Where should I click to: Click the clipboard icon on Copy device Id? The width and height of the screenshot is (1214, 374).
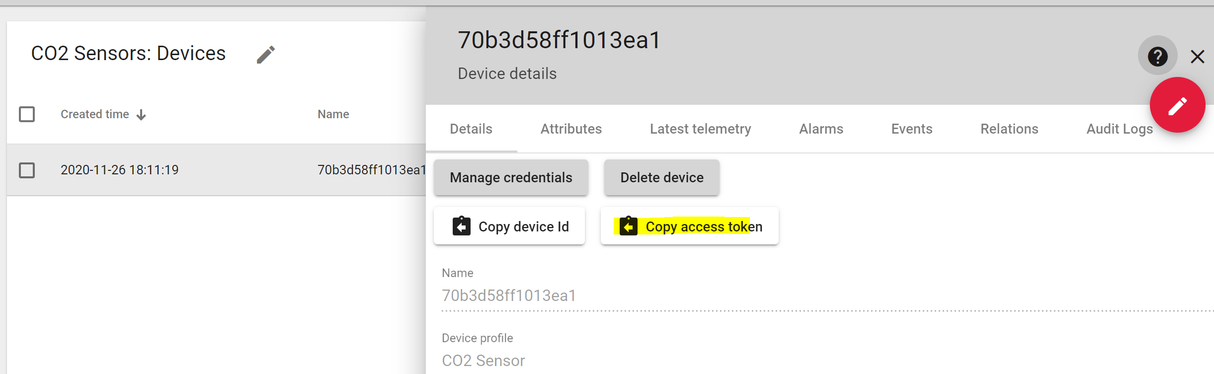462,226
